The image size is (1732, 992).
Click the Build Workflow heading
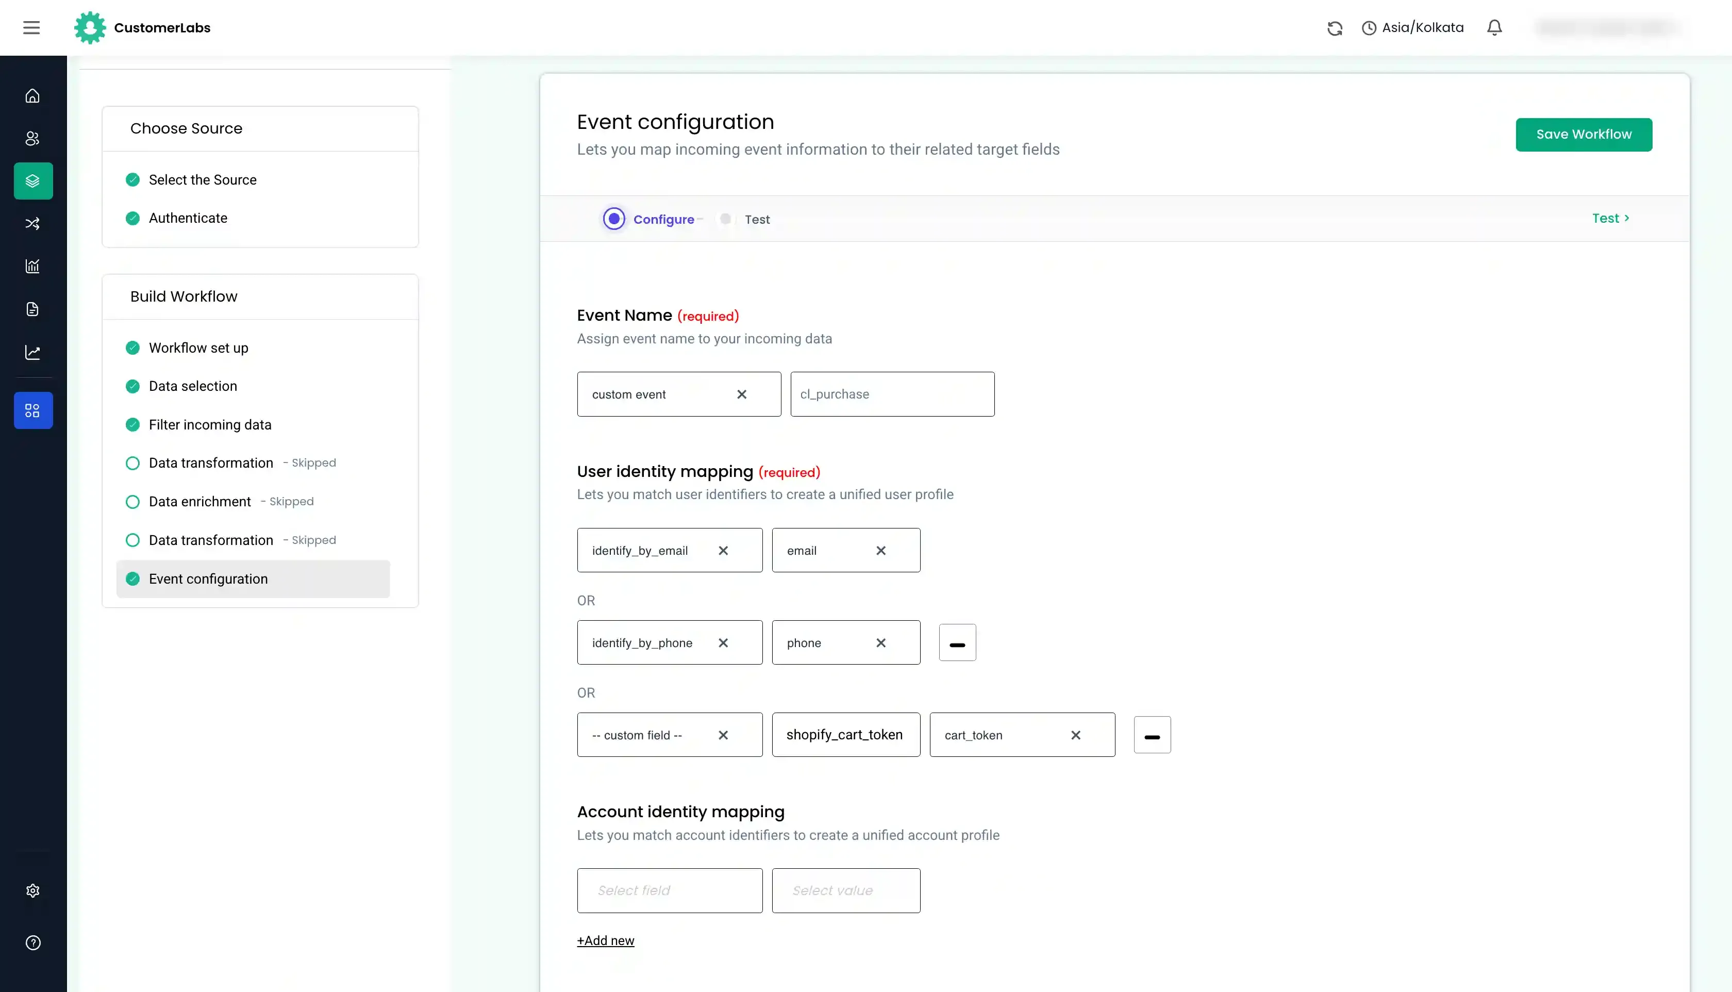click(184, 296)
